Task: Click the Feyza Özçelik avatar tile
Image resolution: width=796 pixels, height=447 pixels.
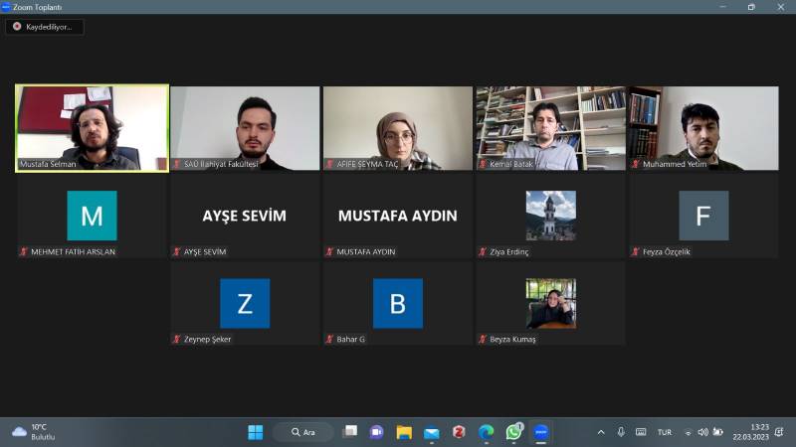Action: pos(703,216)
